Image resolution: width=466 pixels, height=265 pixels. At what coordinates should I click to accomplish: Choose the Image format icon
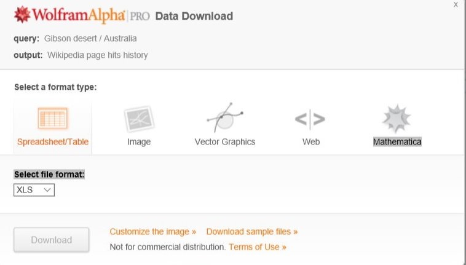[x=138, y=118]
